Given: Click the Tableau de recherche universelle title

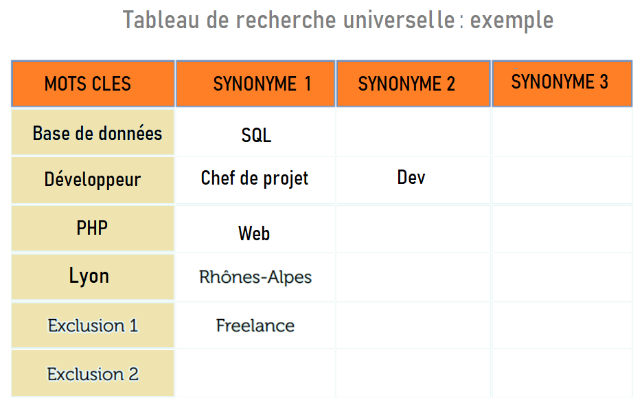Looking at the screenshot, I should tap(338, 20).
